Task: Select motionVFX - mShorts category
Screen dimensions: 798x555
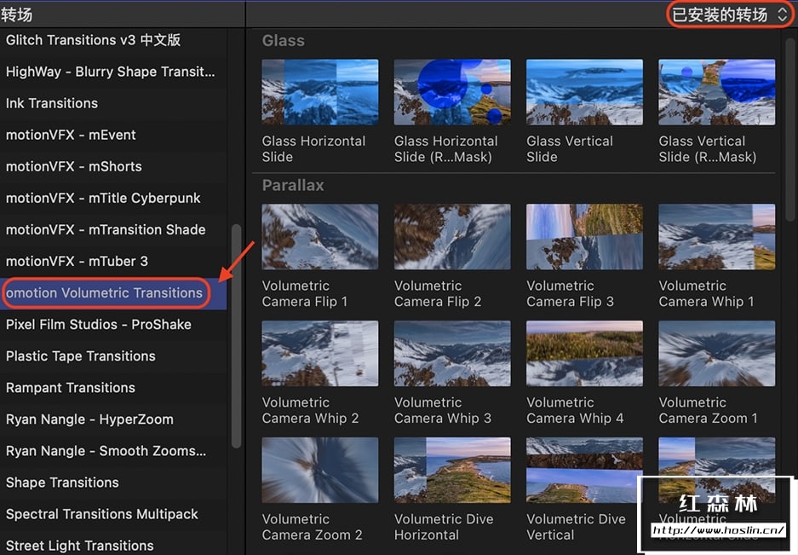Action: [x=113, y=166]
